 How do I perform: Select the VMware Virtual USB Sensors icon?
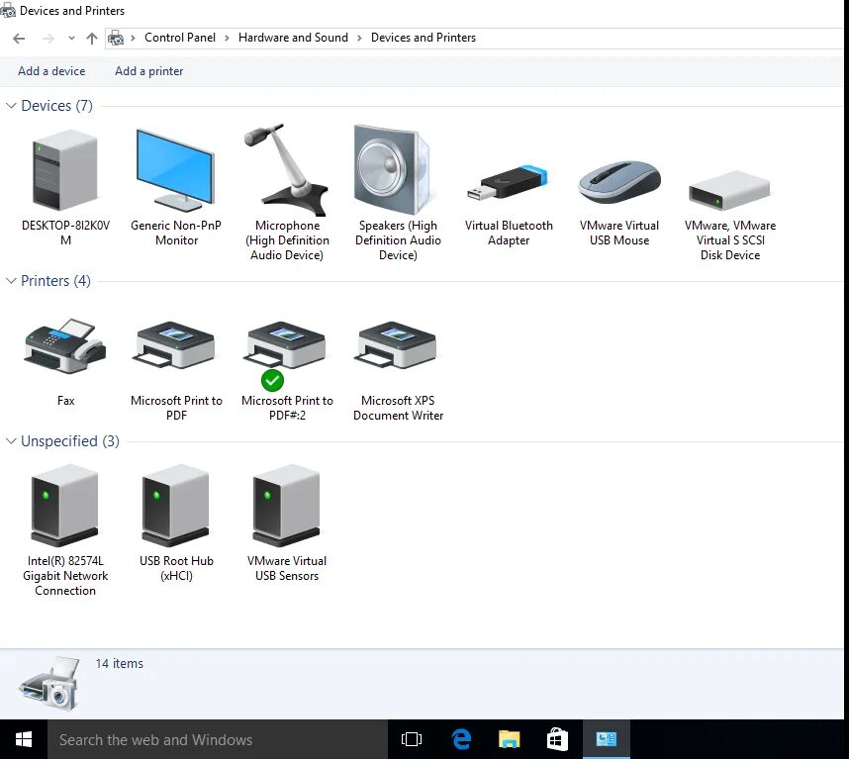point(286,505)
